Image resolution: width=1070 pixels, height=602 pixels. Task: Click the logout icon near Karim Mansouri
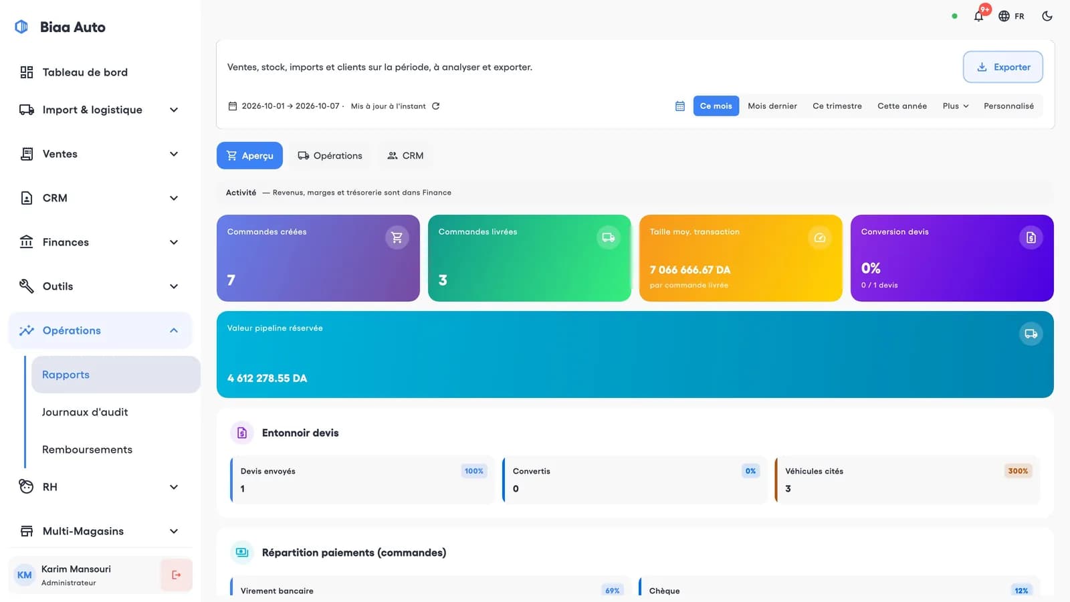tap(177, 575)
